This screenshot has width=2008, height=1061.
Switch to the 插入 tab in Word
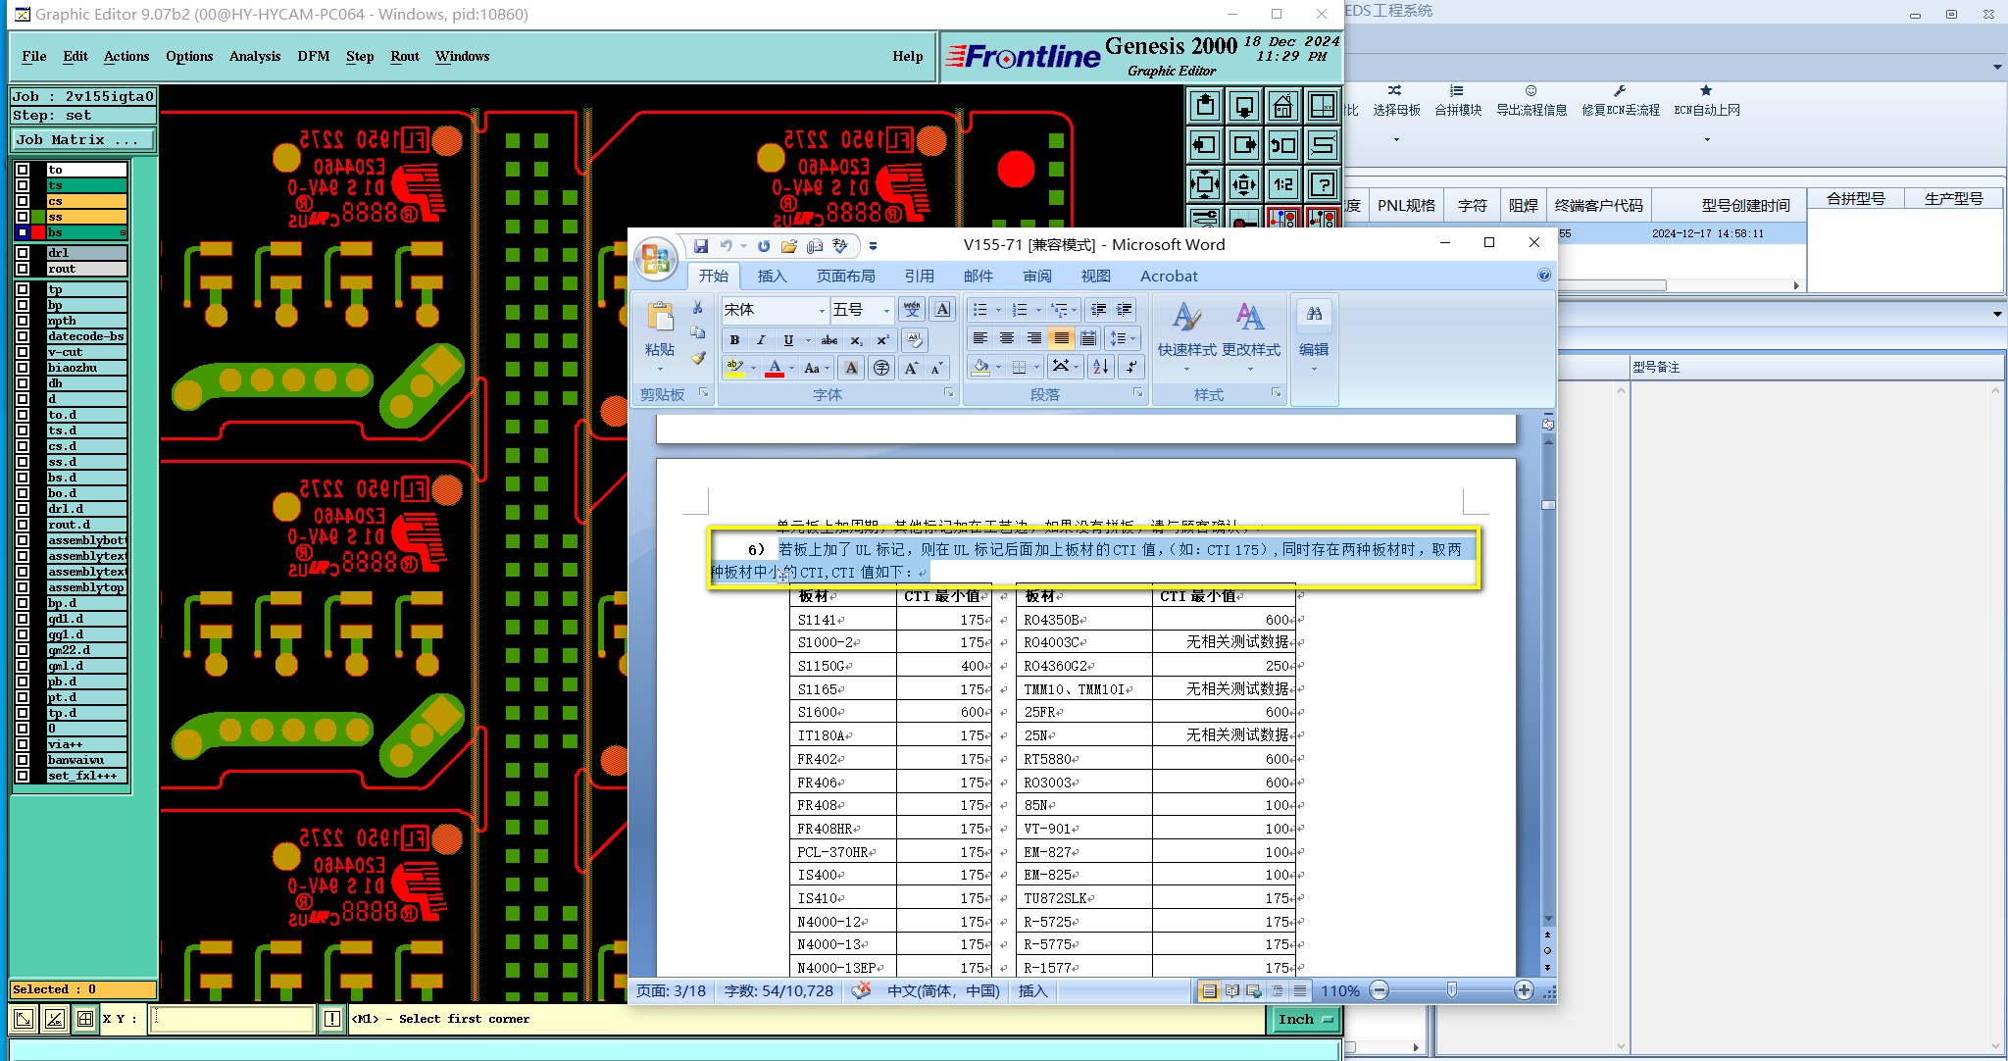tap(772, 277)
